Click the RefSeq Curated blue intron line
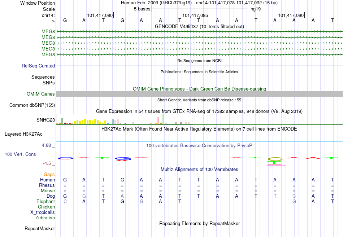This screenshot has height=237, width=343. click(x=199, y=66)
